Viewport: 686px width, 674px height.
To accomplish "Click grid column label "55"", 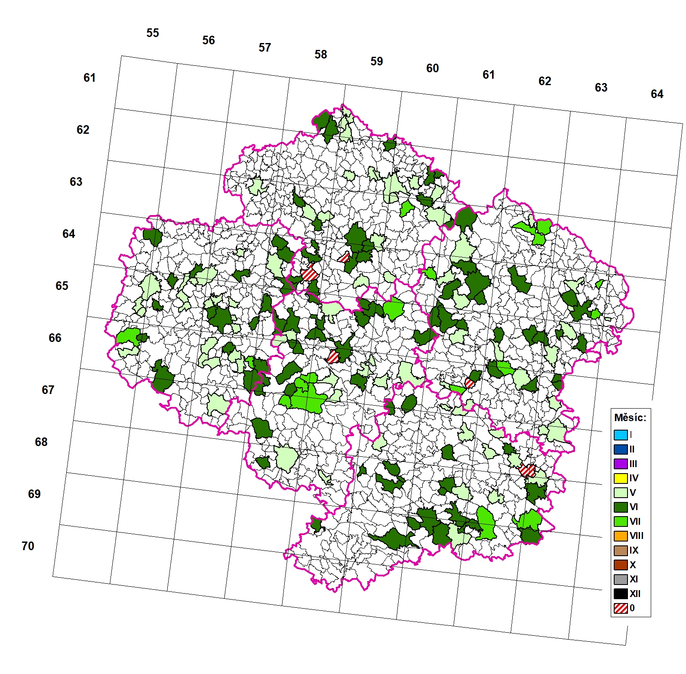I will pos(153,33).
